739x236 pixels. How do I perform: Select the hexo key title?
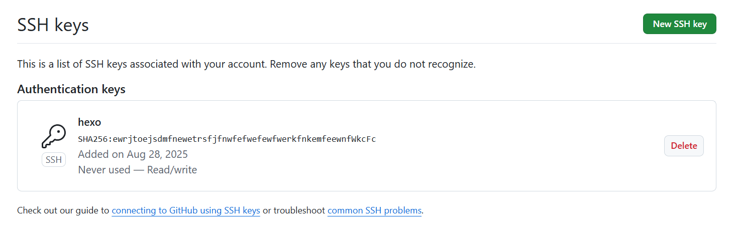pyautogui.click(x=90, y=122)
